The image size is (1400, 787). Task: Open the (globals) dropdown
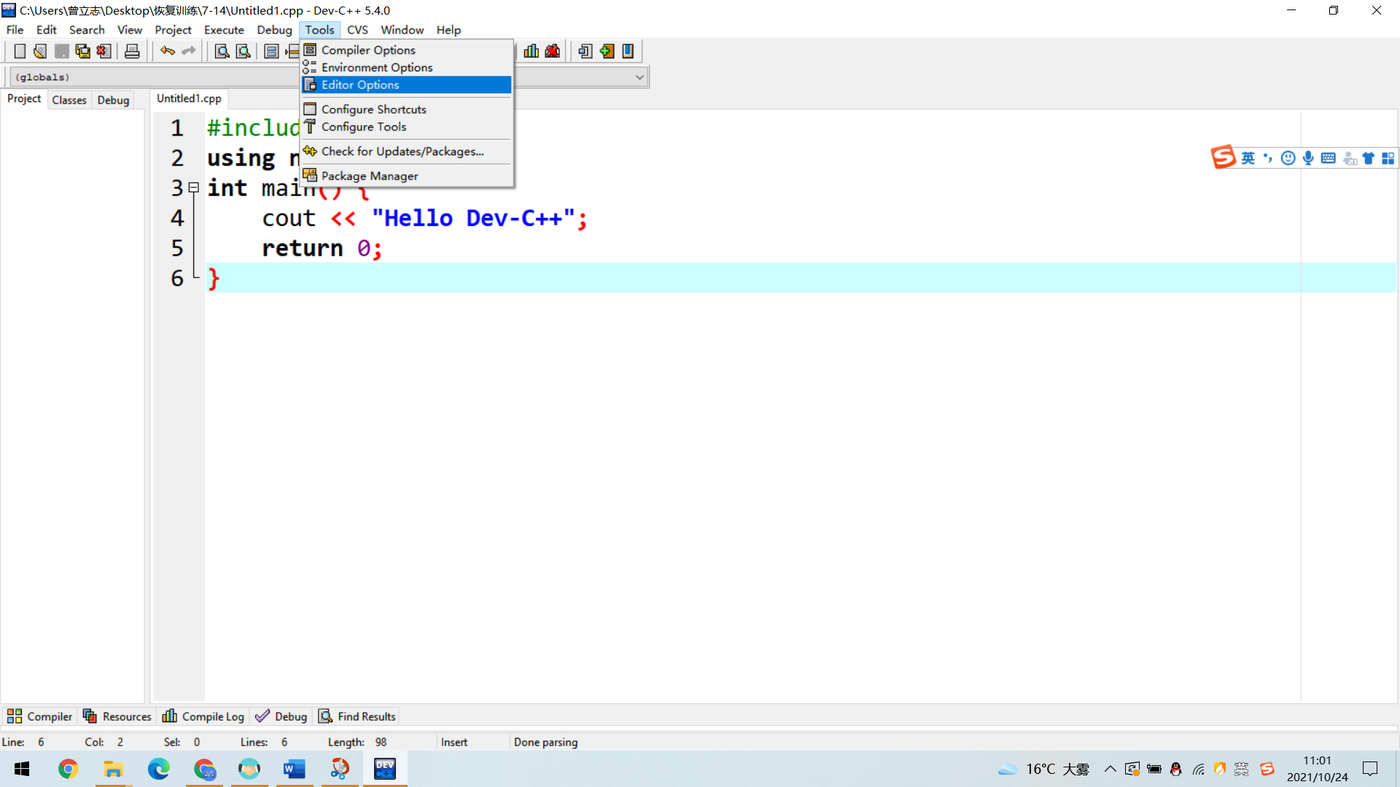point(639,77)
